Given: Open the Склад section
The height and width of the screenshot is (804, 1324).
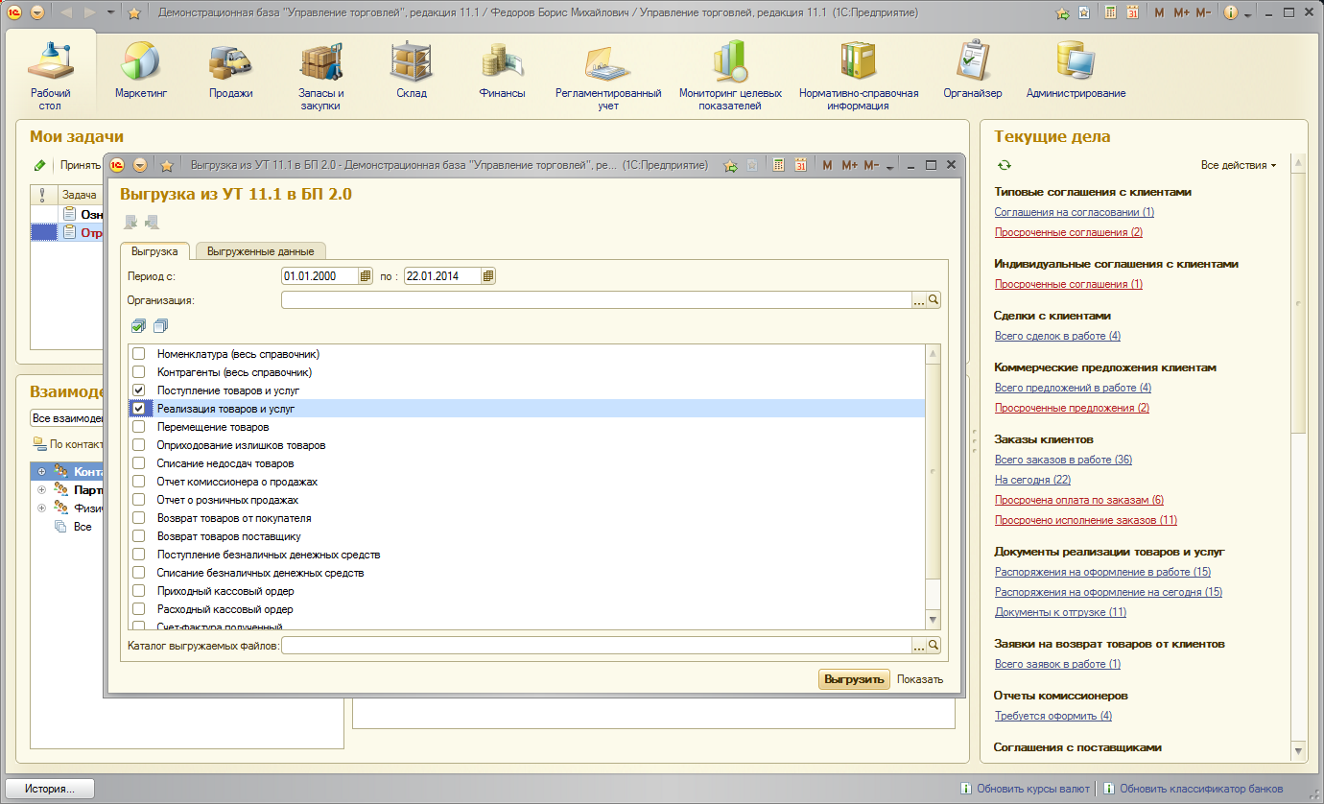Looking at the screenshot, I should (412, 72).
